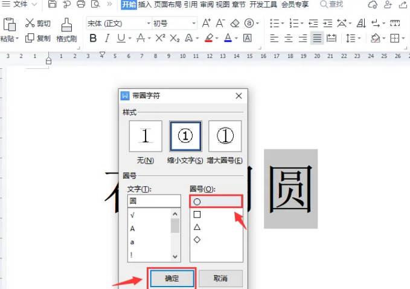This screenshot has height=289, width=410.
Task: Open the 文件 menu
Action: pos(21,4)
